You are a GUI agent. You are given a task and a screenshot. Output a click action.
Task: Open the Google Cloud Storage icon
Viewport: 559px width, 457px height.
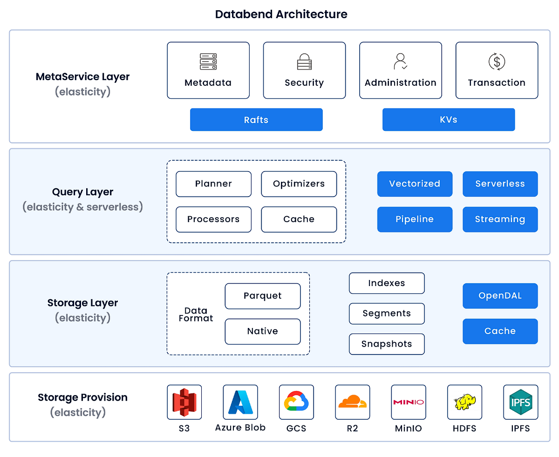click(296, 402)
